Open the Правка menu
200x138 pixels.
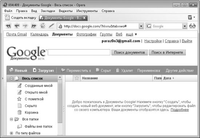tap(22, 11)
